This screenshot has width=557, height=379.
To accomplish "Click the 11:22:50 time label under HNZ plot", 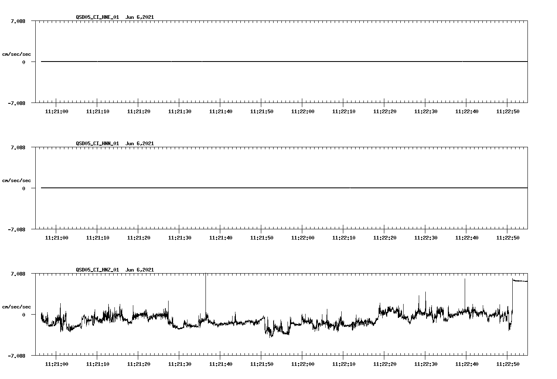I will click(x=508, y=364).
